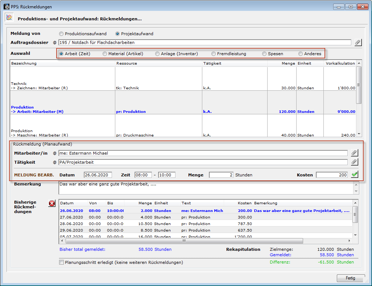Enable Planungsschritt erledigt checkbox

click(x=61, y=262)
